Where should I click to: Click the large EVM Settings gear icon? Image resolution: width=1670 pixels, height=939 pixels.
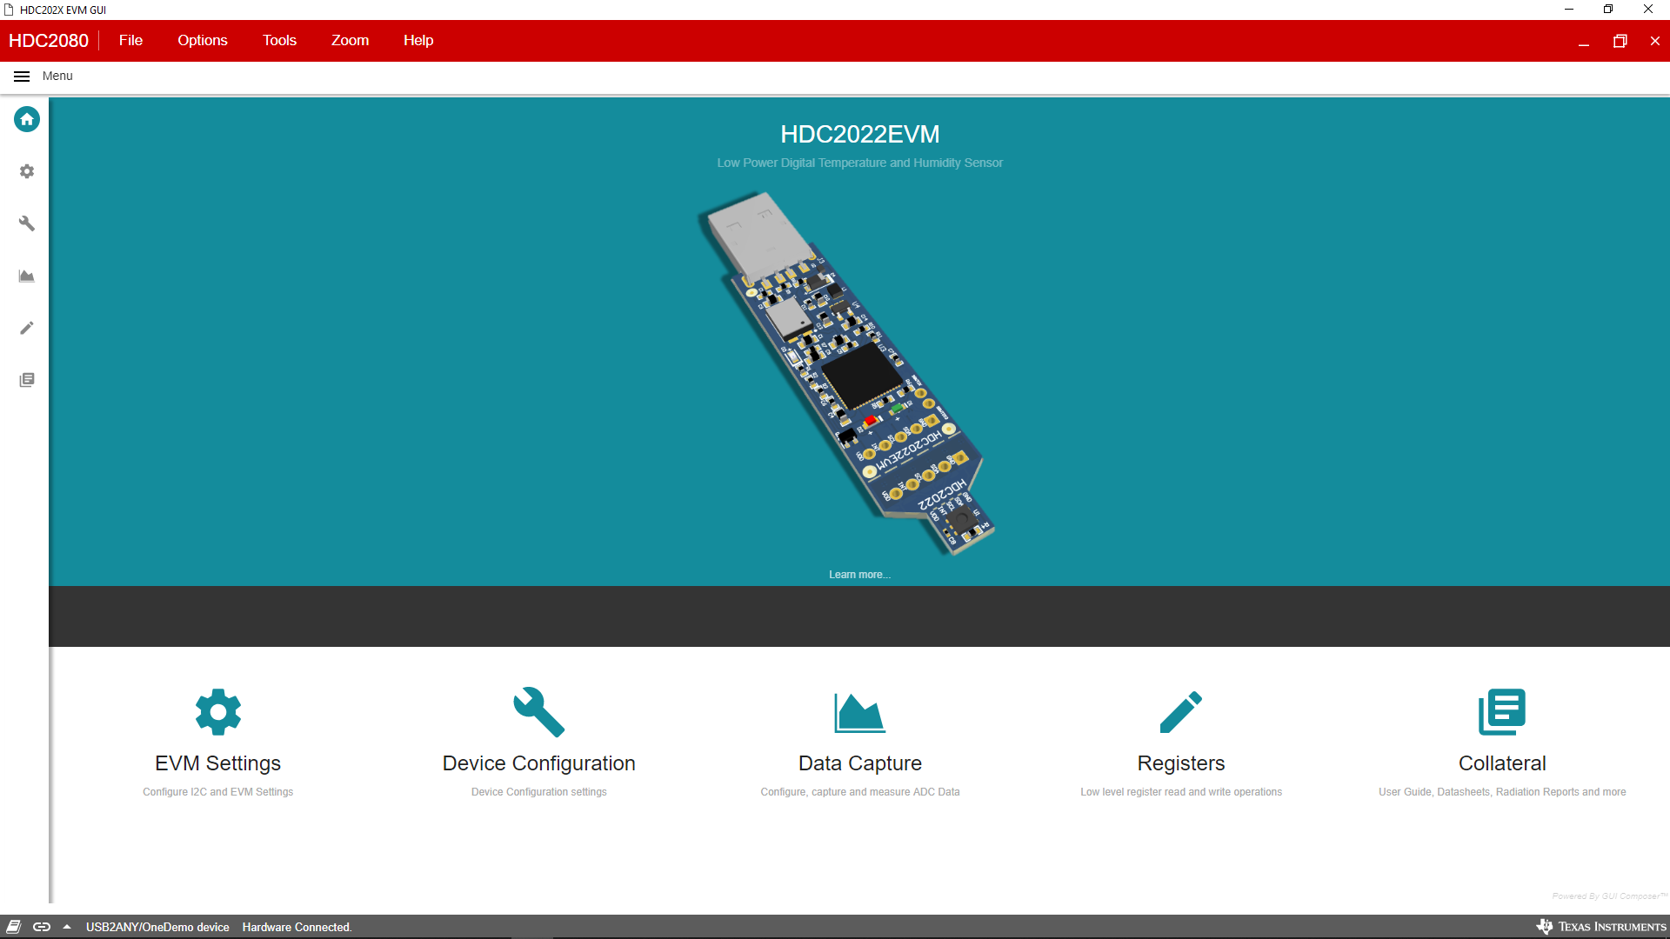point(218,712)
